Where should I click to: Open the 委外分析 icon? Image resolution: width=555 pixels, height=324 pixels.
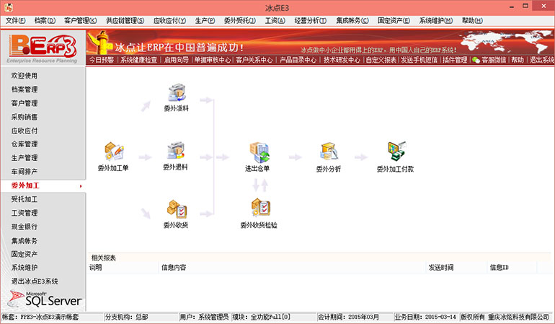[x=329, y=152]
